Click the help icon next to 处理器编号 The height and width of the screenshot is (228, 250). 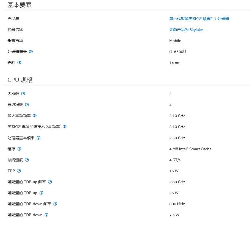click(31, 52)
